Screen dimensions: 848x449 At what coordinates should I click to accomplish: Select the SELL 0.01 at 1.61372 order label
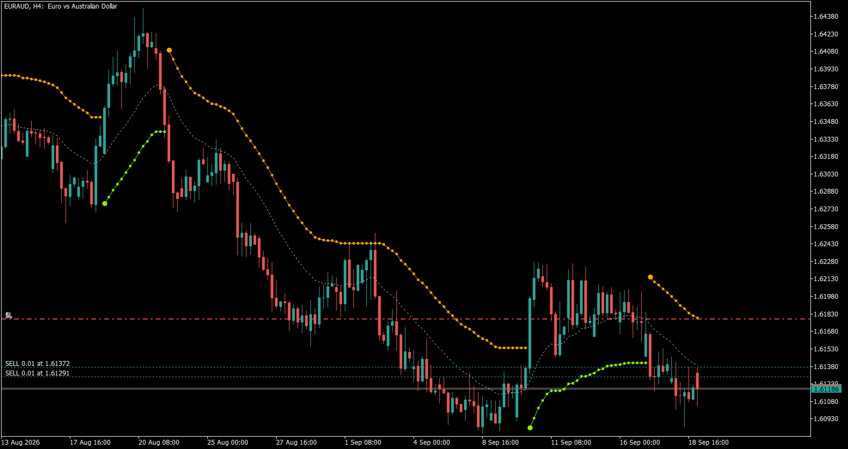click(x=38, y=364)
